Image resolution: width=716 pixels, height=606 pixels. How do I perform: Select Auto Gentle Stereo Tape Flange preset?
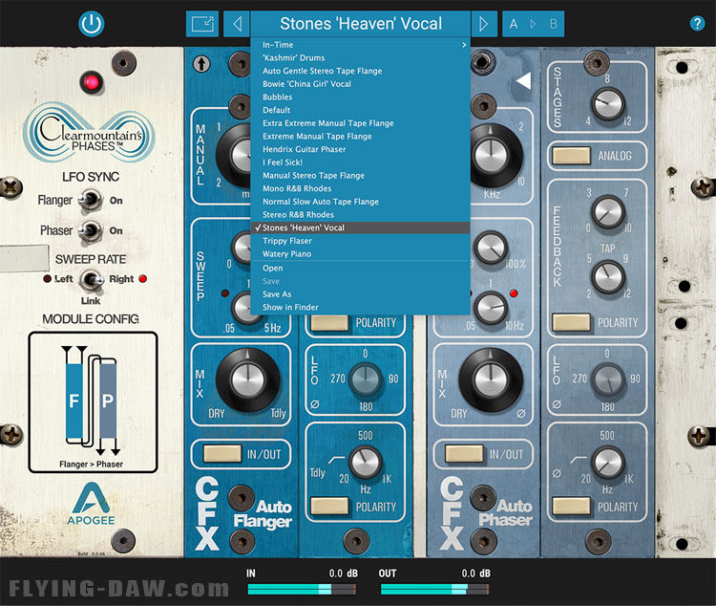(360, 71)
